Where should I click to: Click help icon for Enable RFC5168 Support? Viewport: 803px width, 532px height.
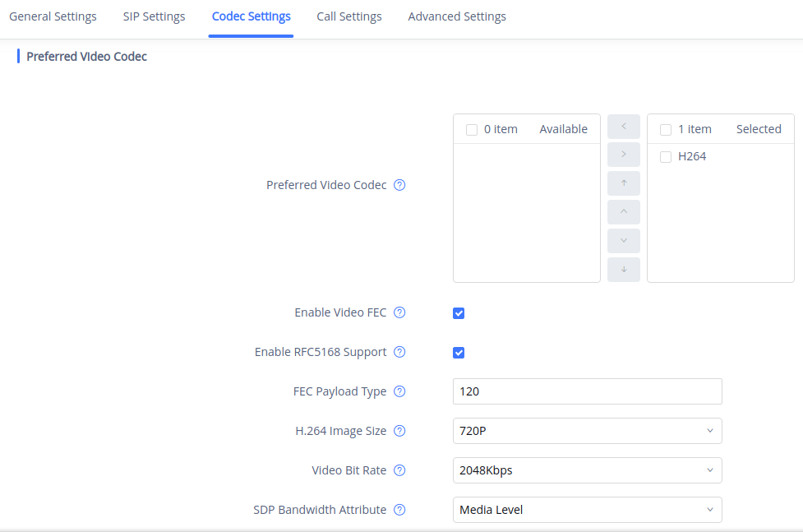399,352
